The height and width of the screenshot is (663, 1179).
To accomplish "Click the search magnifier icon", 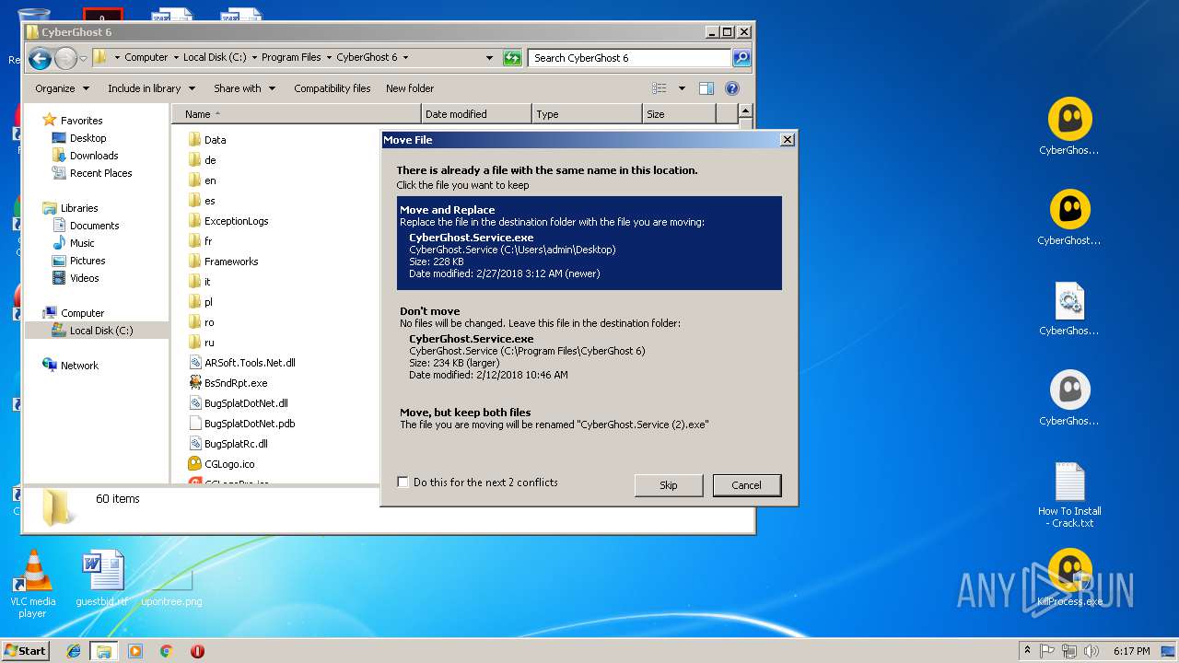I will pos(741,58).
